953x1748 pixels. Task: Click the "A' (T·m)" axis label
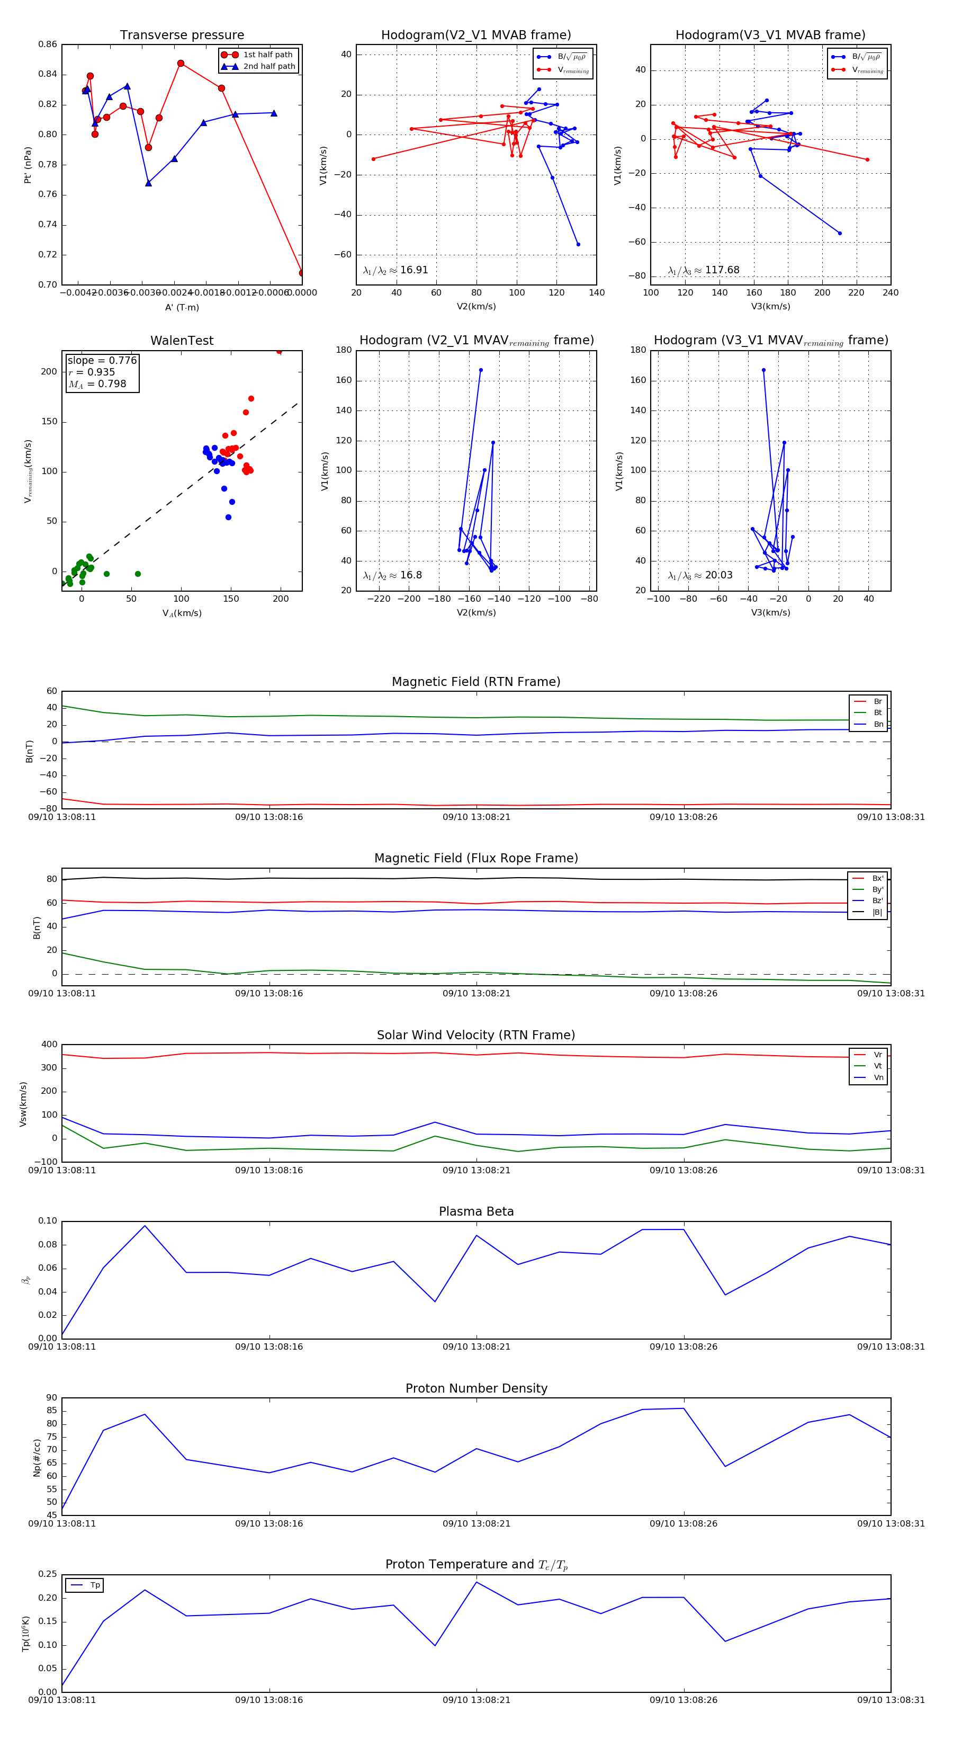tap(182, 307)
